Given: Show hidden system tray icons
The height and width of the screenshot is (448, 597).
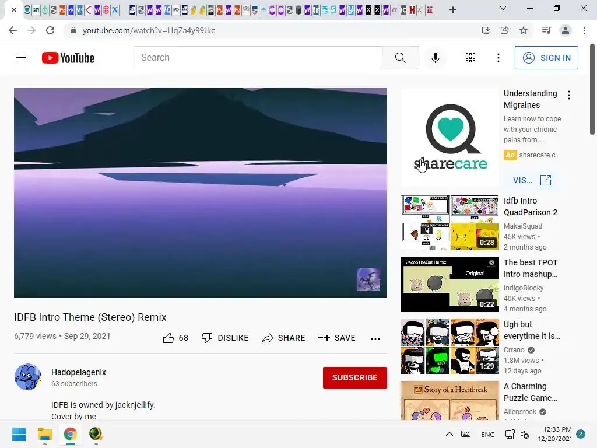Looking at the screenshot, I should tap(449, 434).
